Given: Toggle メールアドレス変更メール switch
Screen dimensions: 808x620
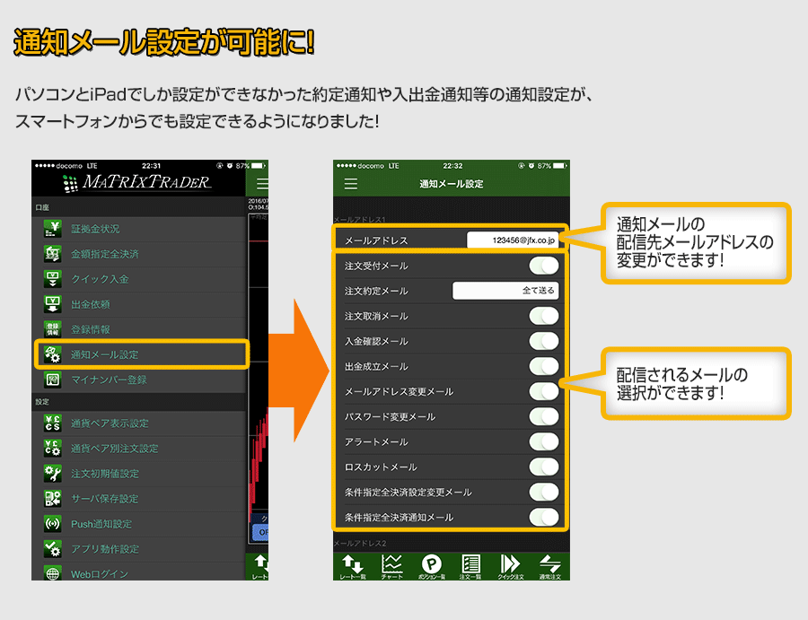Looking at the screenshot, I should click(x=544, y=391).
